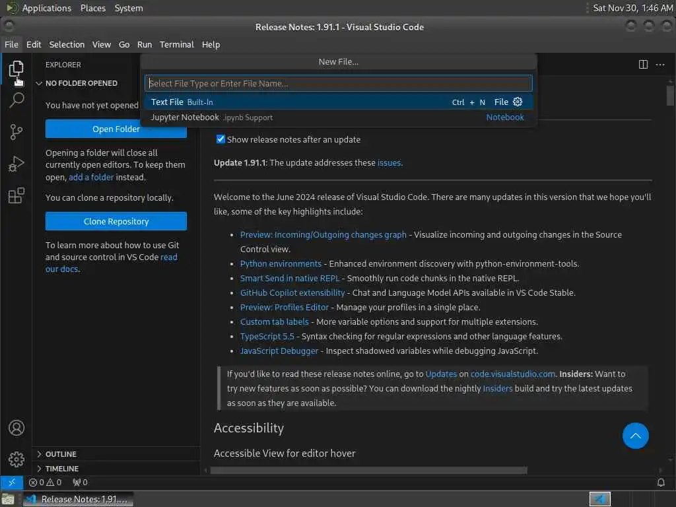Open the File menu
This screenshot has width=676, height=507.
coord(12,44)
